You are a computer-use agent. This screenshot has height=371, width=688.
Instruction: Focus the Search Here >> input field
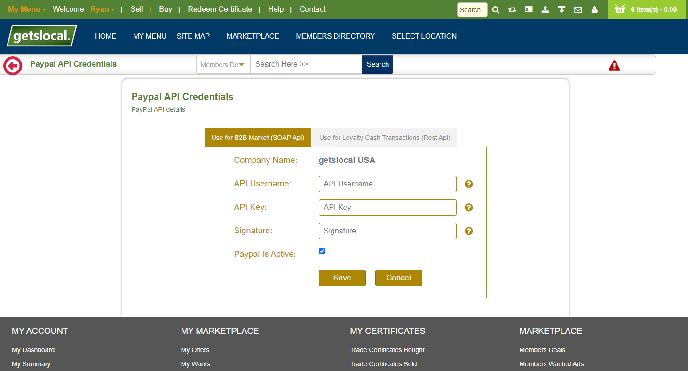306,64
